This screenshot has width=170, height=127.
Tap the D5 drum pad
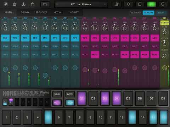128,98
